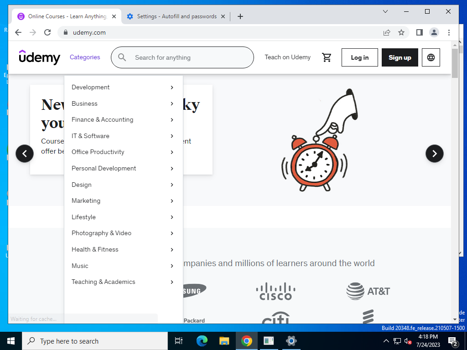Open the Chrome side panel icon
467x350 pixels.
pos(420,32)
